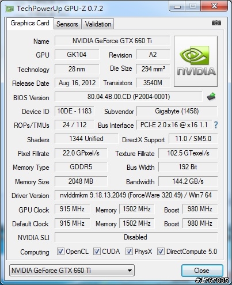232x285 pixels.
Task: Click the Bus Interface field PCI-E 2.0 x16
Action: click(x=174, y=125)
